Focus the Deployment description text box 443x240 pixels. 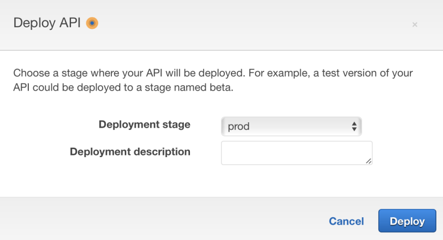[296, 153]
